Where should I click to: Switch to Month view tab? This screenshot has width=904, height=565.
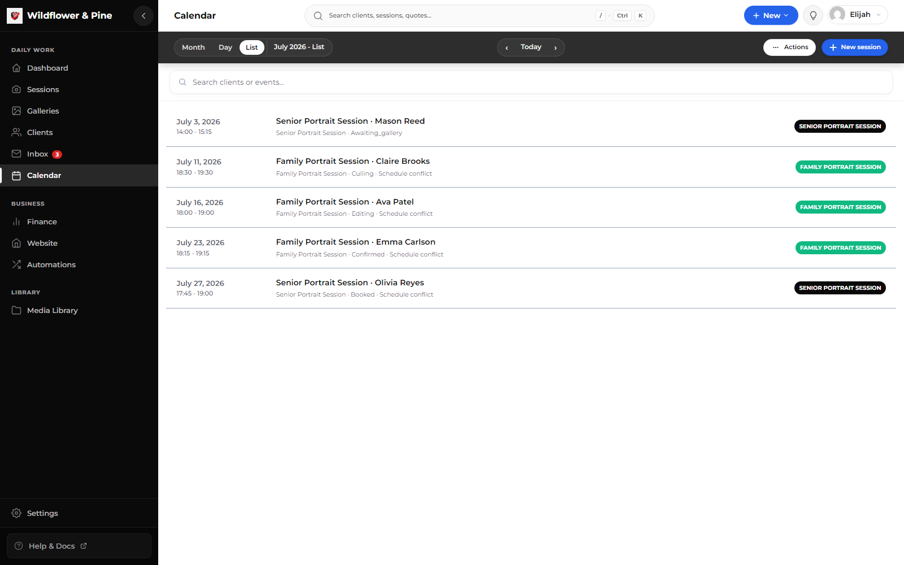point(193,47)
